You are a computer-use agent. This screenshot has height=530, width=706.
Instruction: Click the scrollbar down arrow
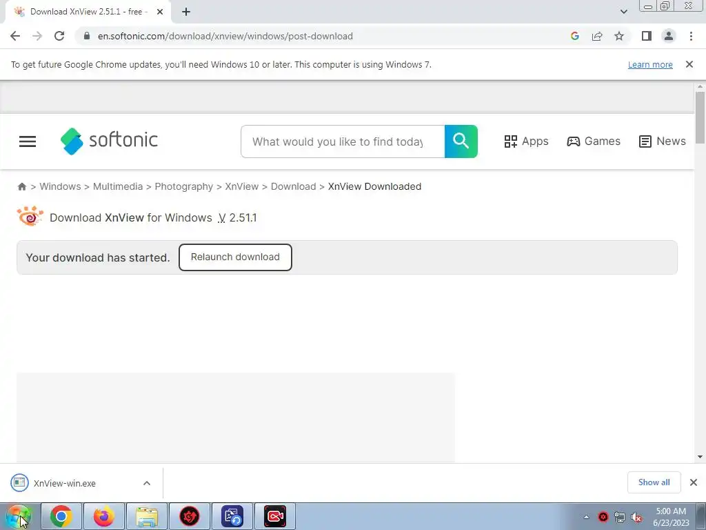(x=700, y=457)
